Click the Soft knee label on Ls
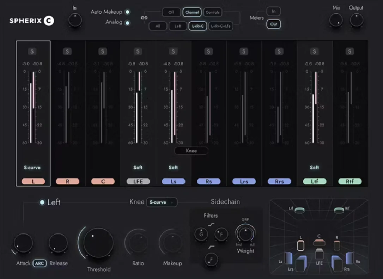This screenshot has width=383, height=279. pyautogui.click(x=173, y=168)
